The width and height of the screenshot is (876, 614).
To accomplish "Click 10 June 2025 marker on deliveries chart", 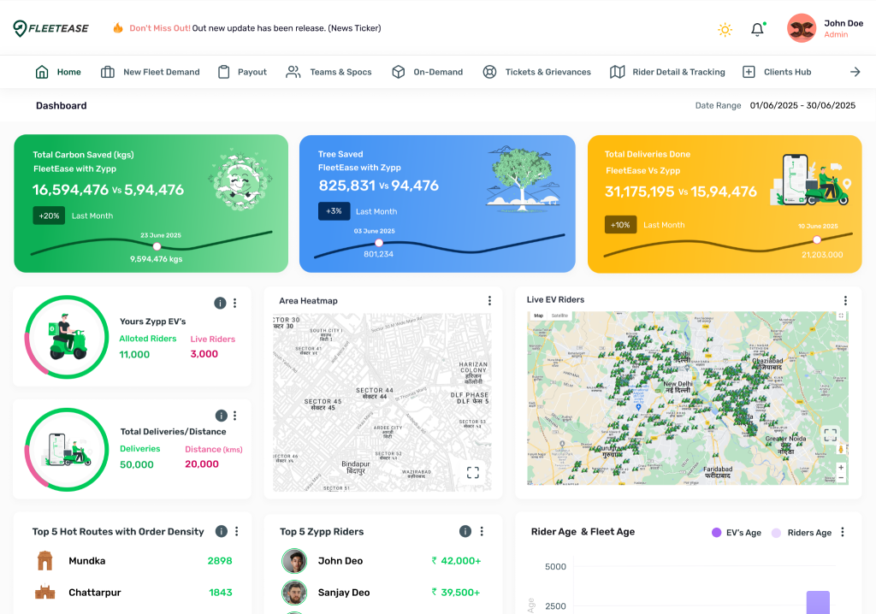I will [x=817, y=239].
